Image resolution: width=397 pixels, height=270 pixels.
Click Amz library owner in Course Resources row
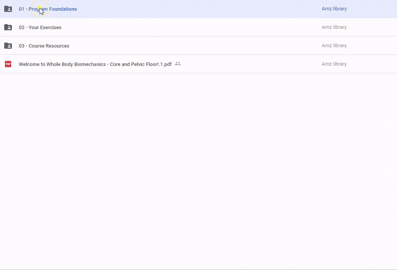(x=334, y=46)
